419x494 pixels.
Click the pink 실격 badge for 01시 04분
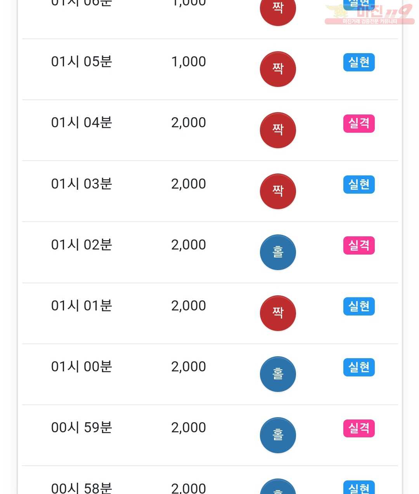[x=359, y=123]
